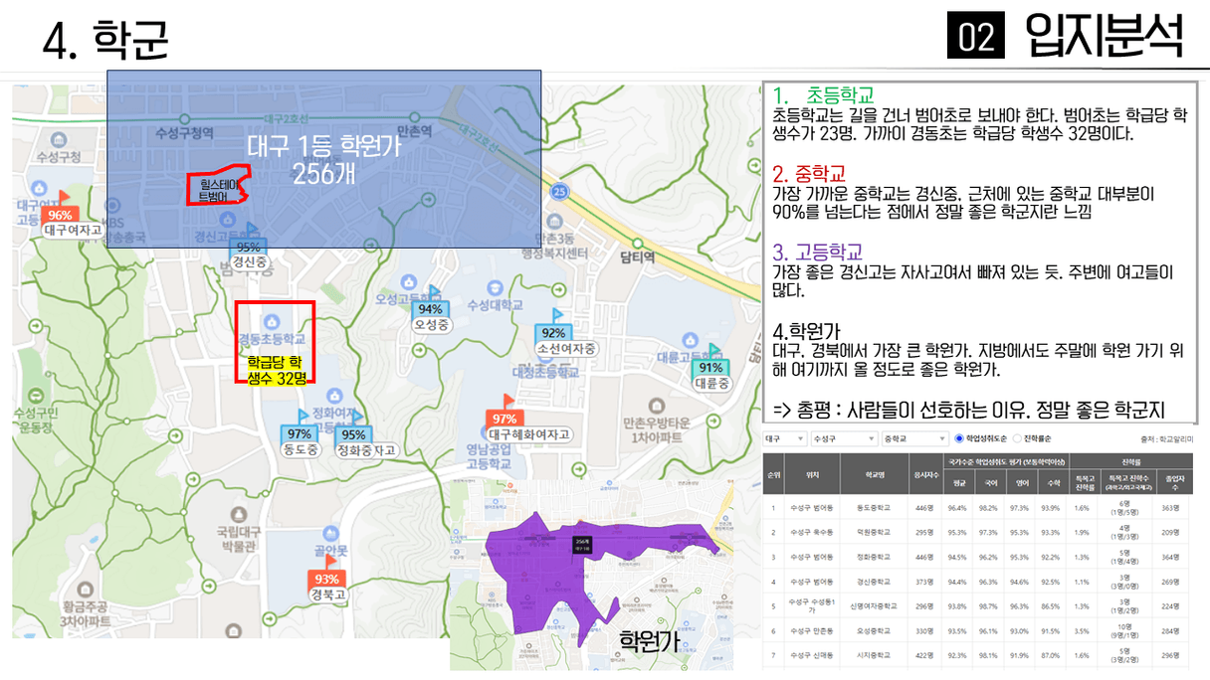Select the 진학률순 radio button
The width and height of the screenshot is (1210, 680).
[x=1016, y=438]
